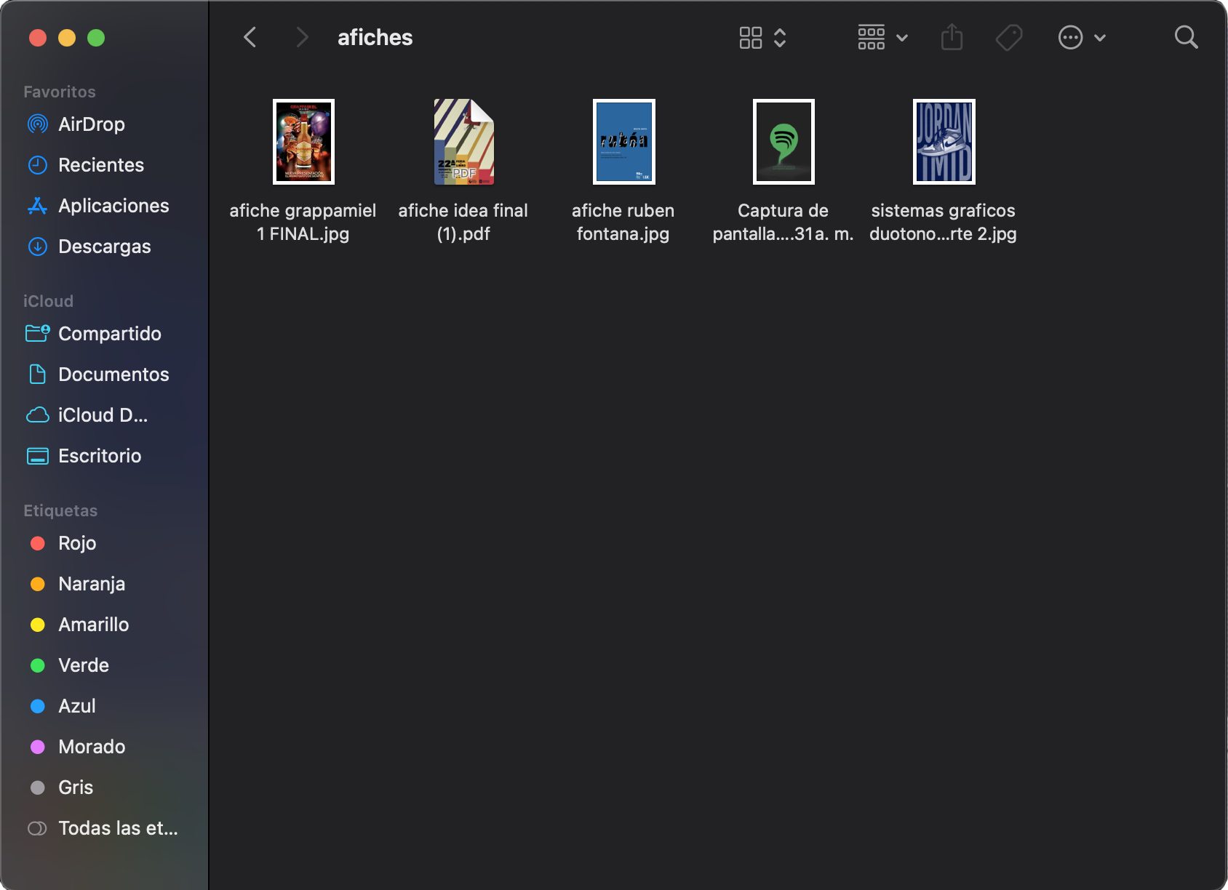
Task: Open the search magnifier in toolbar
Action: coord(1186,37)
